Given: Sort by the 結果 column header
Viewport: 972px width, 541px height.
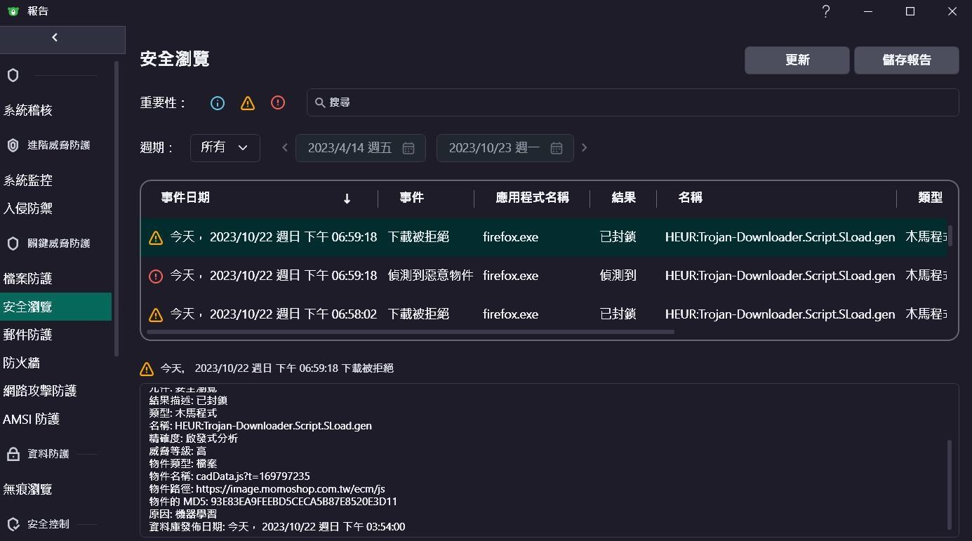Looking at the screenshot, I should click(x=623, y=198).
